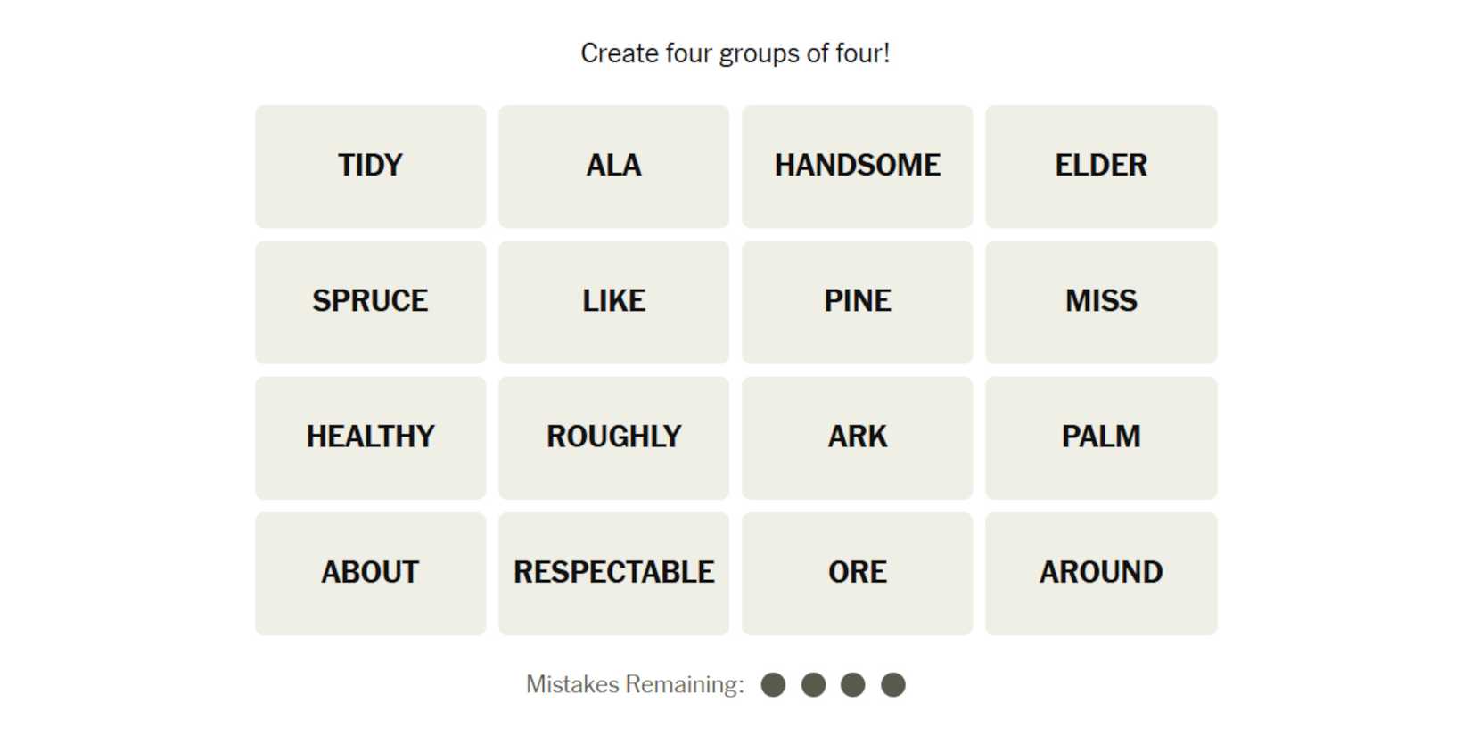Pick the ROUGHLY tile

pyautogui.click(x=613, y=437)
